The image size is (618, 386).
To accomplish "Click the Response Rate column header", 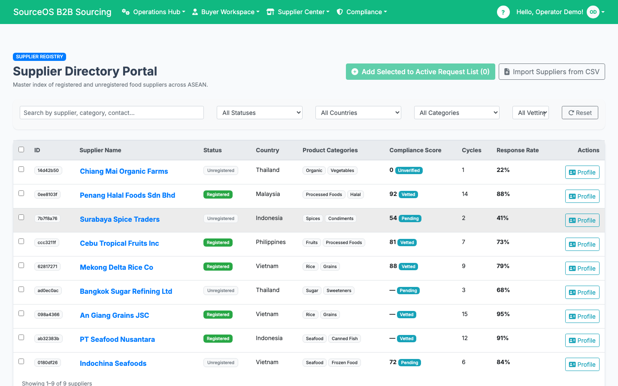I will (x=518, y=150).
